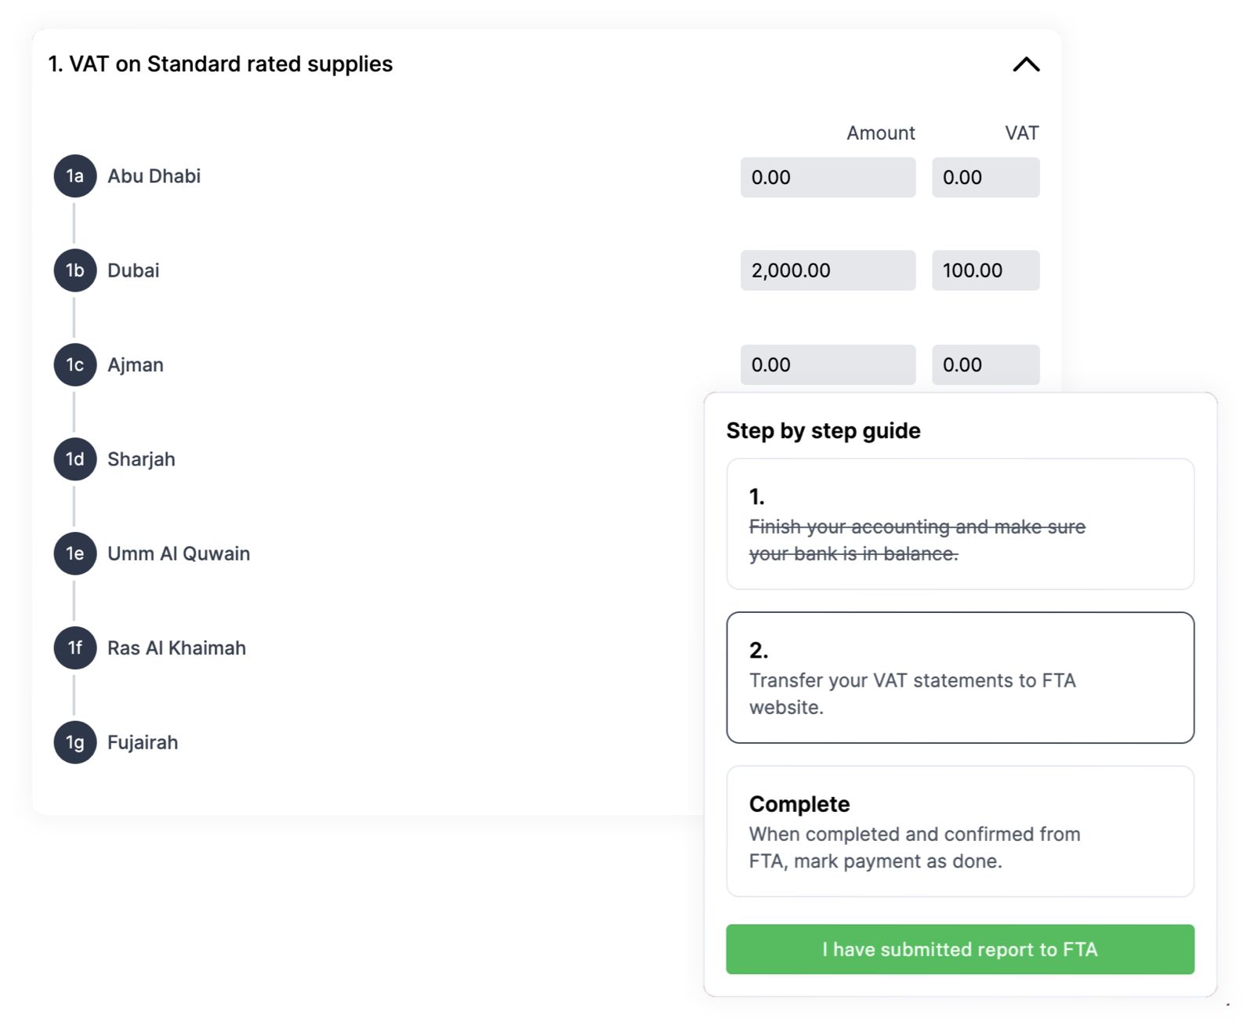This screenshot has width=1254, height=1033.
Task: Click the 1a Abu Dhabi step badge
Action: tap(74, 176)
